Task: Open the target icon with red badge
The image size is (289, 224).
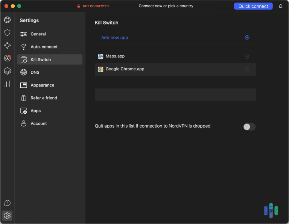Action: [7, 58]
